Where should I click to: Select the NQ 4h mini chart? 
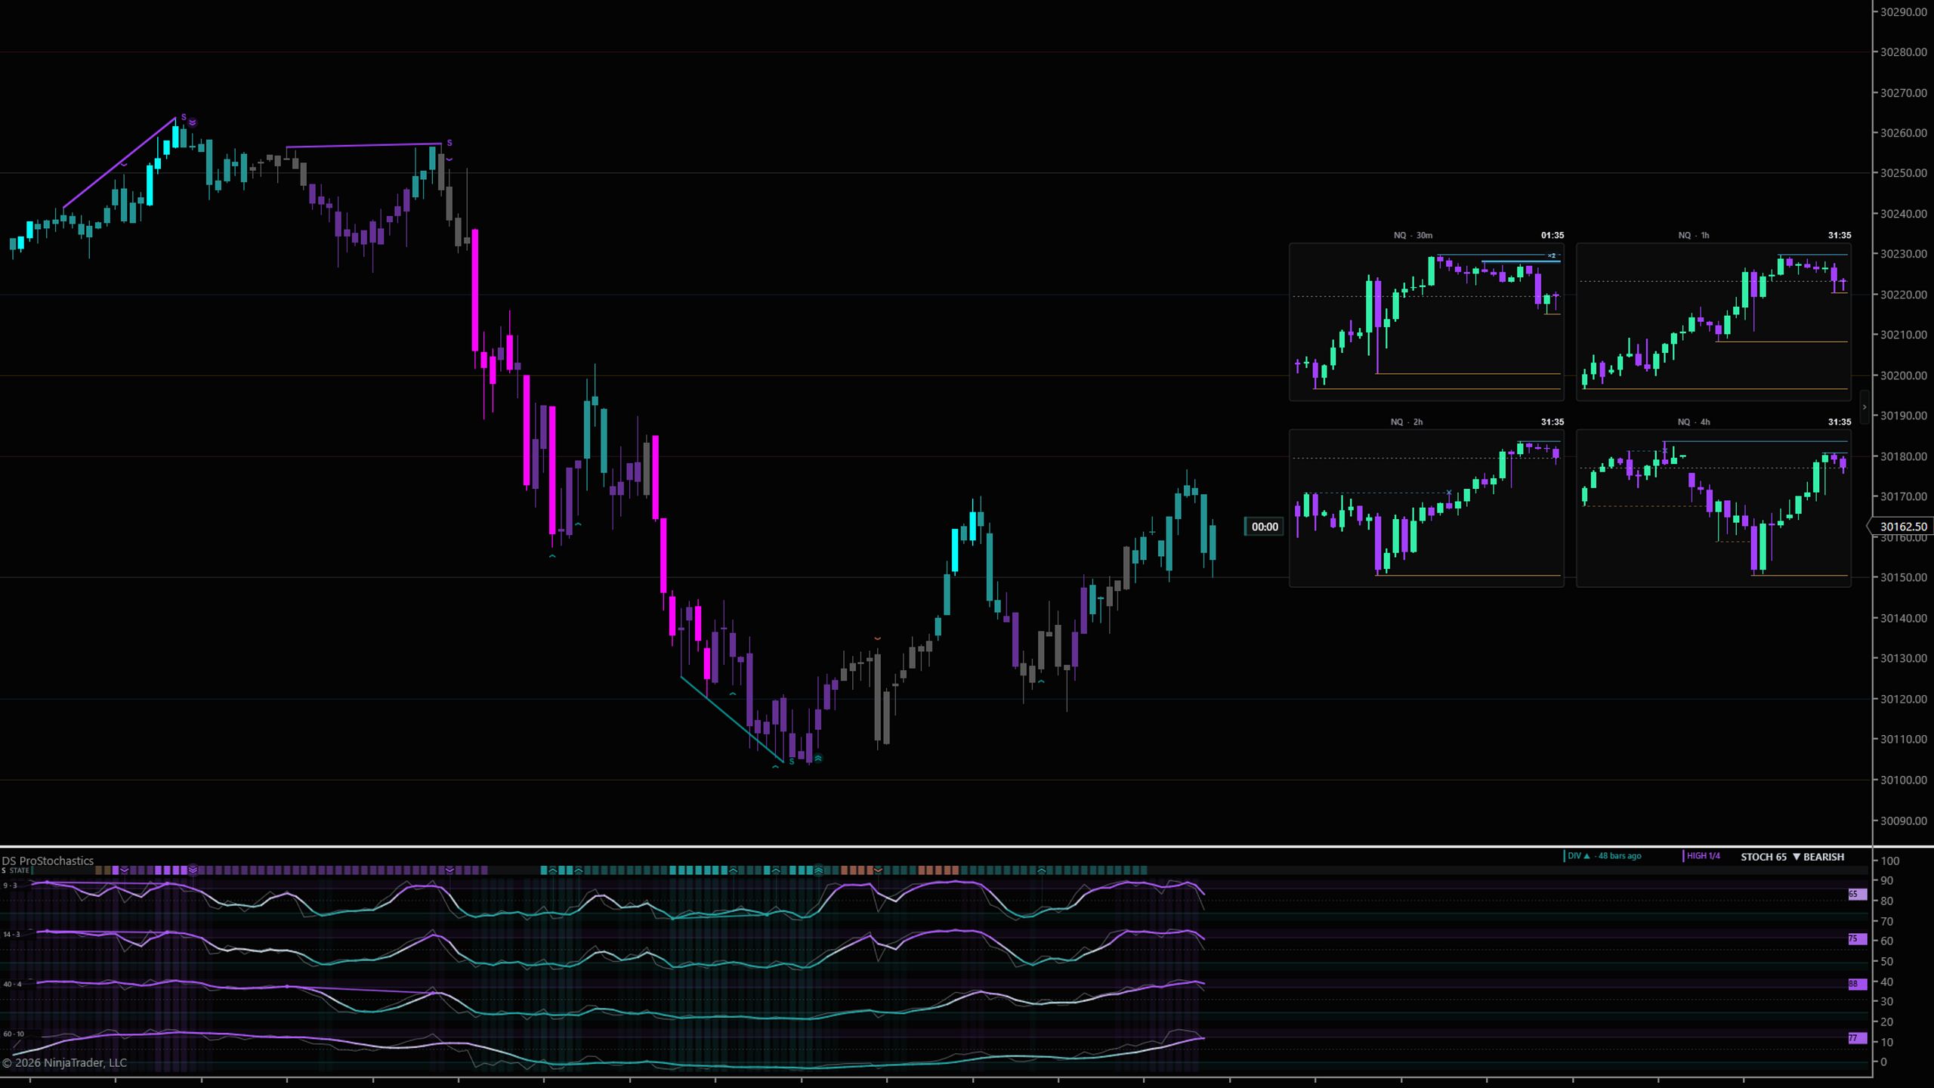tap(1713, 508)
